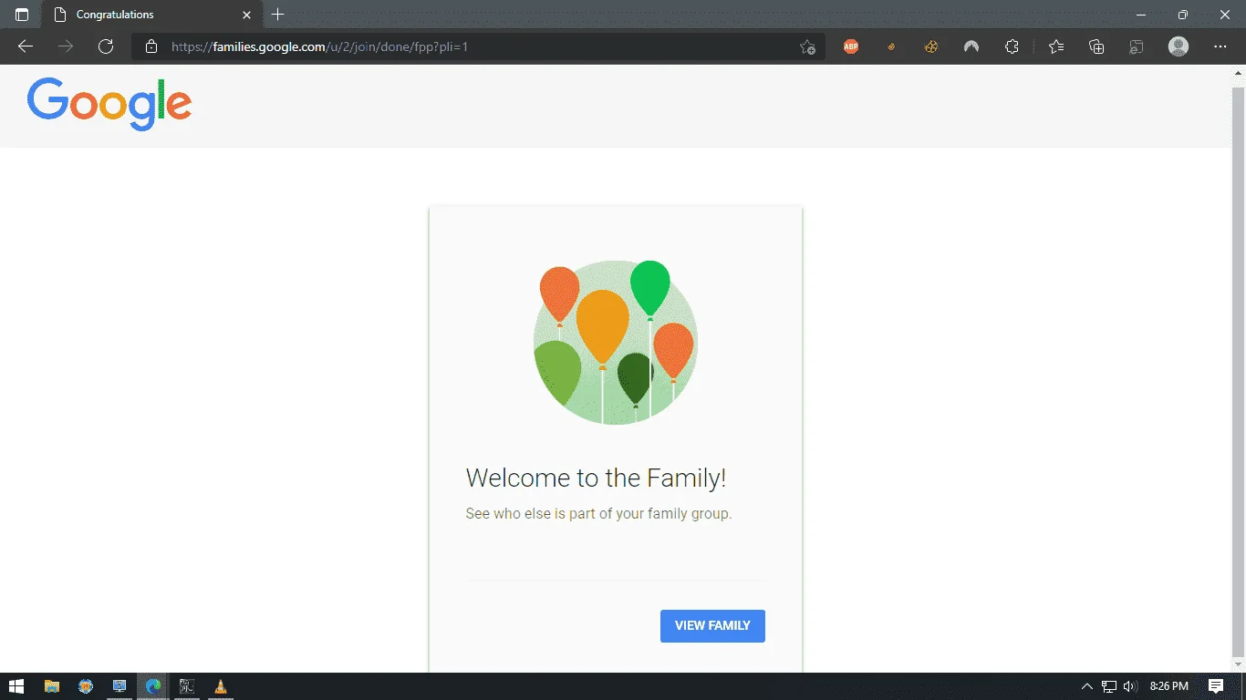
Task: Restore down the browser window
Action: pos(1183,15)
